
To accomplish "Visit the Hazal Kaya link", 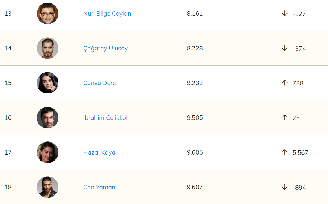I will tap(99, 152).
